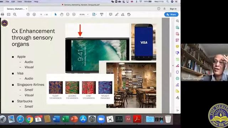Open Google Chrome from the Dock
228x128 pixels.
point(29,119)
